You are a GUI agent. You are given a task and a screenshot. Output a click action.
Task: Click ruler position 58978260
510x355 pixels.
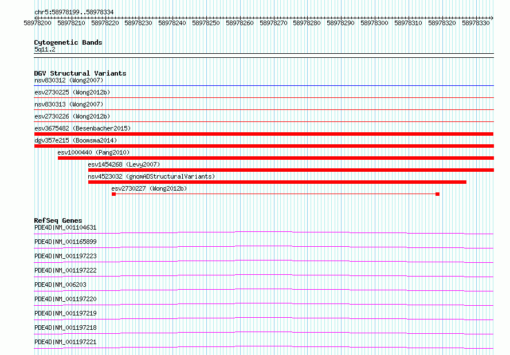tap(240, 23)
